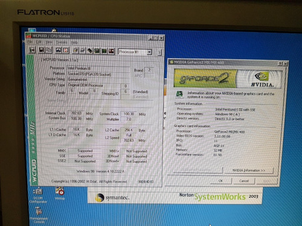Click the L1 I-Cache value 16K
This screenshot has height=226, width=302.
(76, 130)
